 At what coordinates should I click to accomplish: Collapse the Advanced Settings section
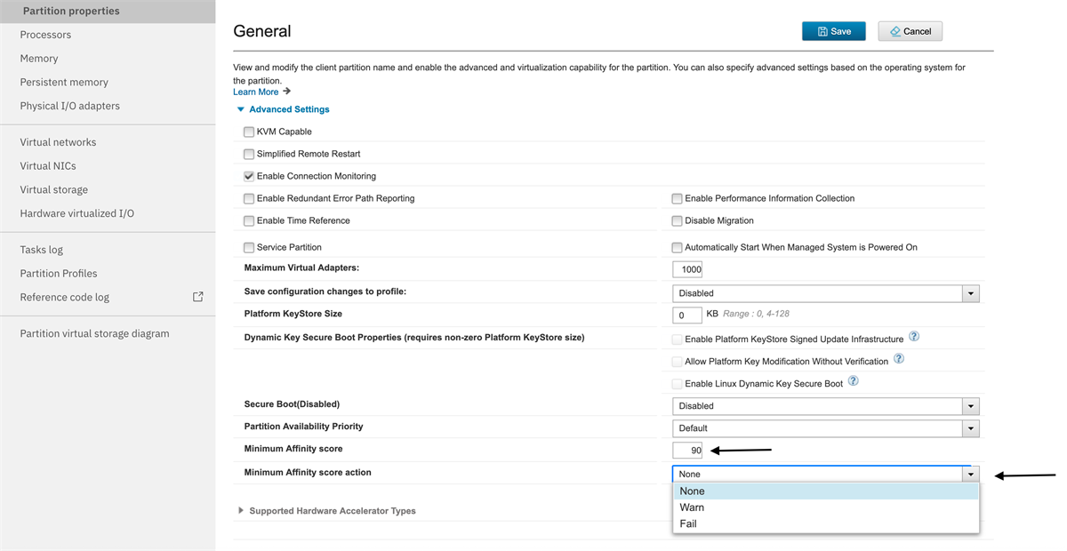(283, 109)
